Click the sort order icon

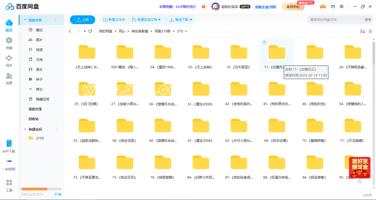[362, 31]
